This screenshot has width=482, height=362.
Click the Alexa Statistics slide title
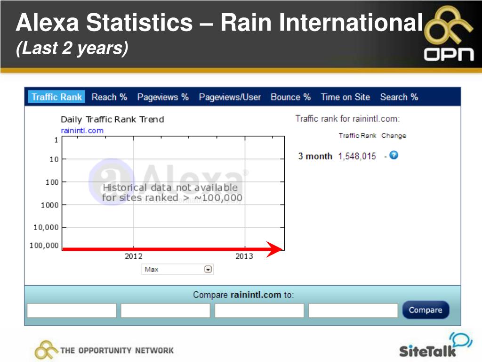point(219,23)
